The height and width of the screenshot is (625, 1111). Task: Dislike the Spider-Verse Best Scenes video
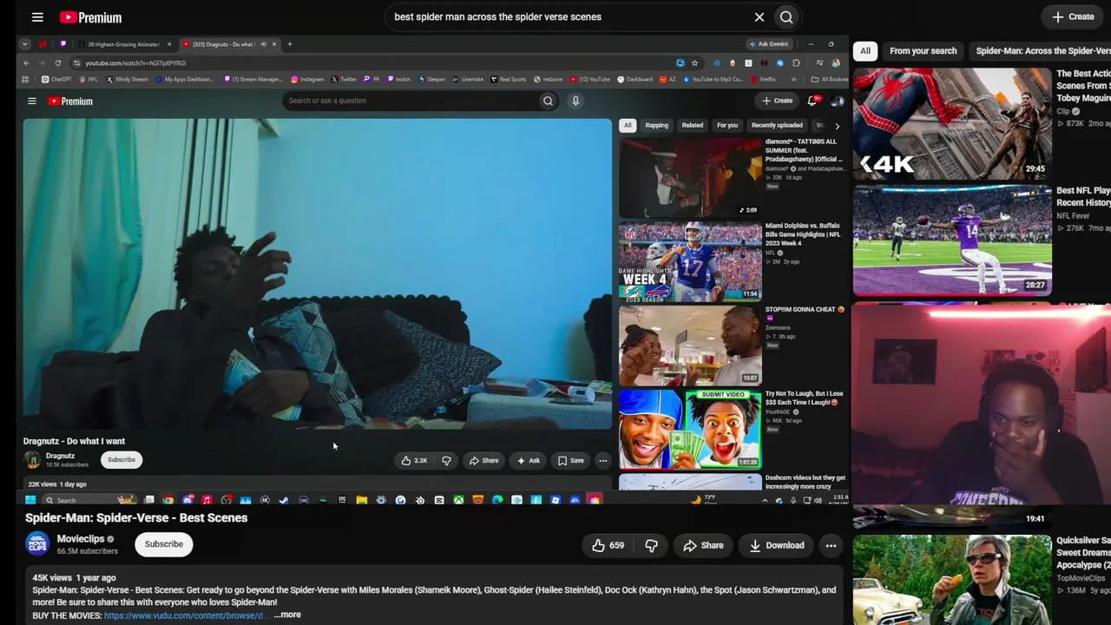(x=651, y=545)
